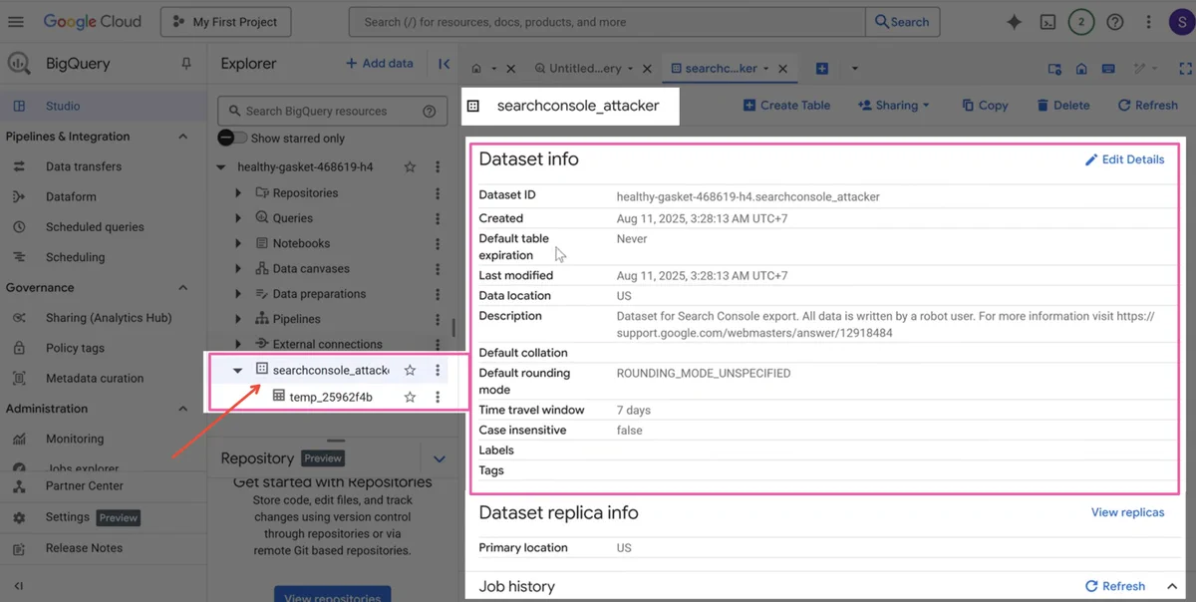Select the searchconsole_attacker tab
The width and height of the screenshot is (1196, 602).
click(720, 69)
